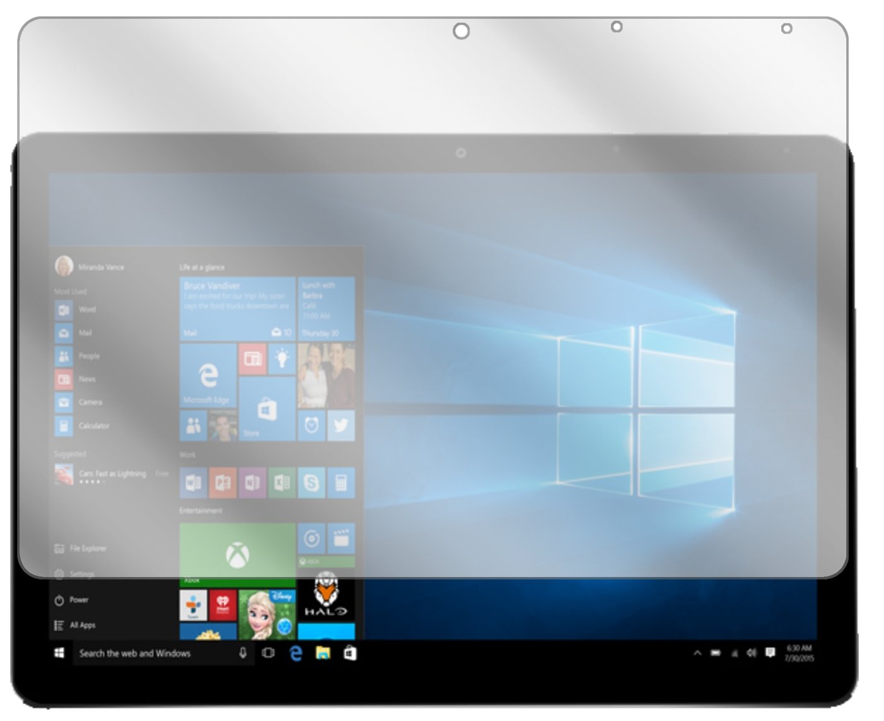Open the volume speaker tray icon
Screen dimensions: 884x721
[751, 653]
